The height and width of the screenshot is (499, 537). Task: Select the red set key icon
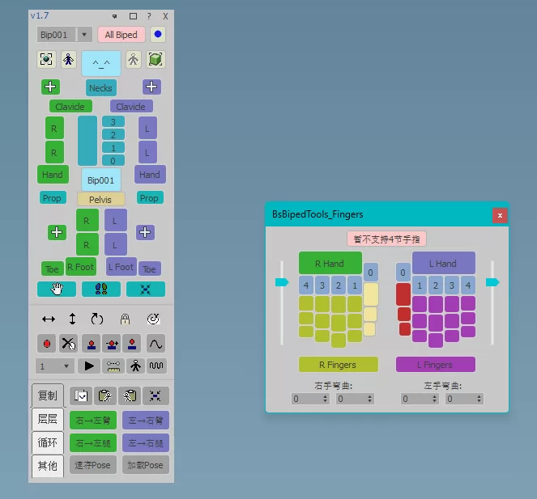pos(47,344)
